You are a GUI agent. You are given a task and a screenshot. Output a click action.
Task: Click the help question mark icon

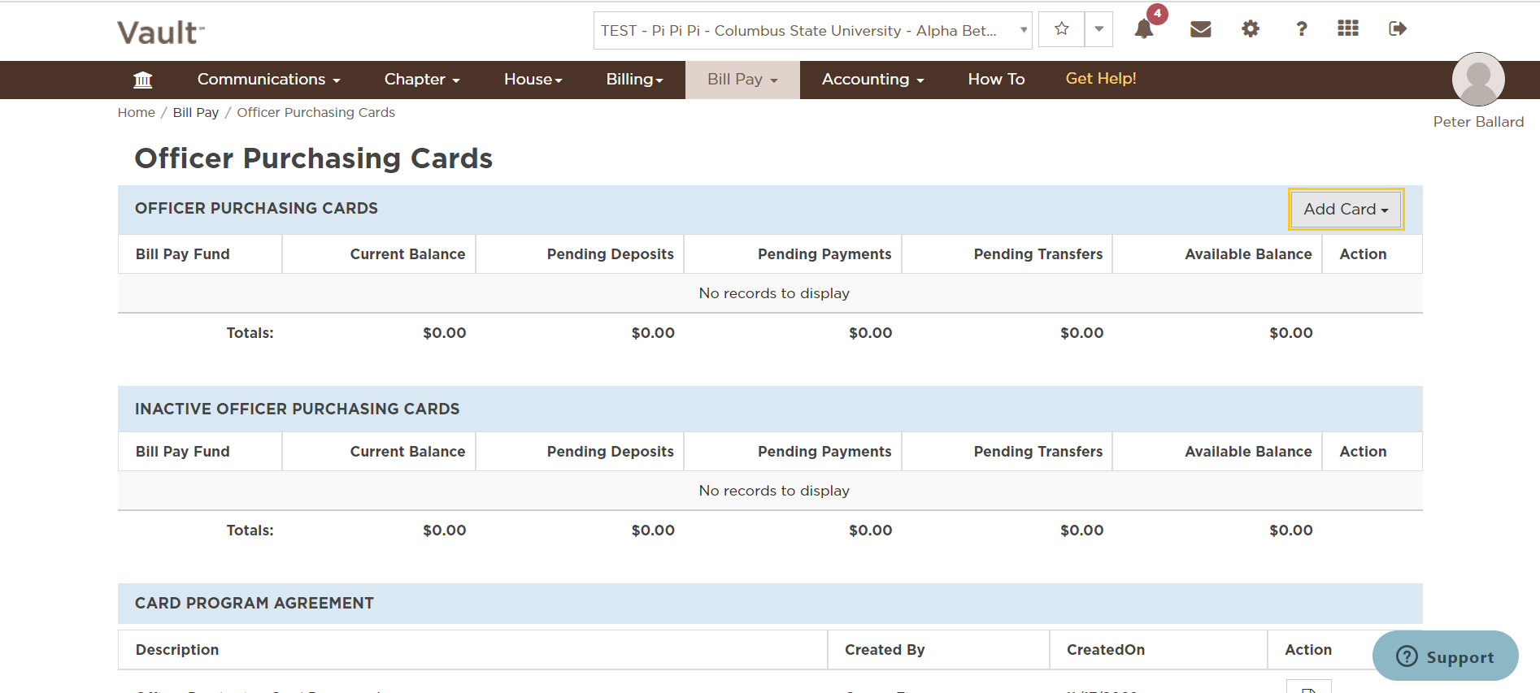click(1302, 29)
